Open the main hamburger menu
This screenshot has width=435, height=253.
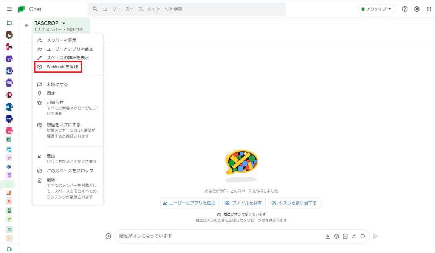click(x=9, y=9)
